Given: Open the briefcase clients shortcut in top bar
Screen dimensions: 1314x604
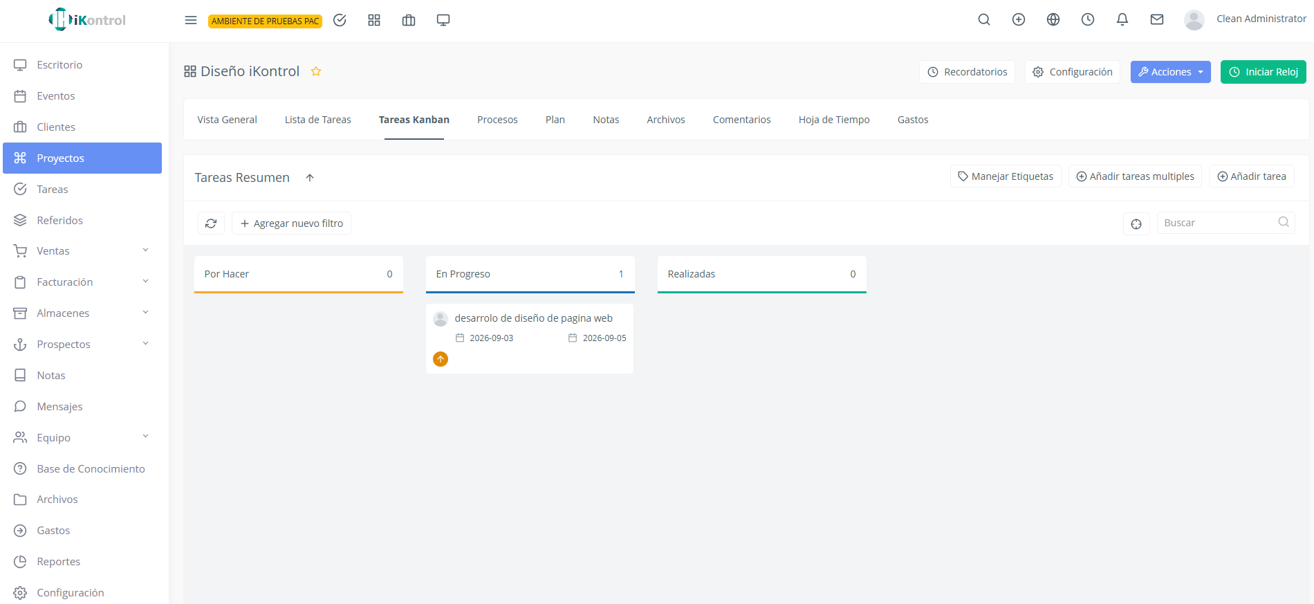Looking at the screenshot, I should click(x=409, y=20).
